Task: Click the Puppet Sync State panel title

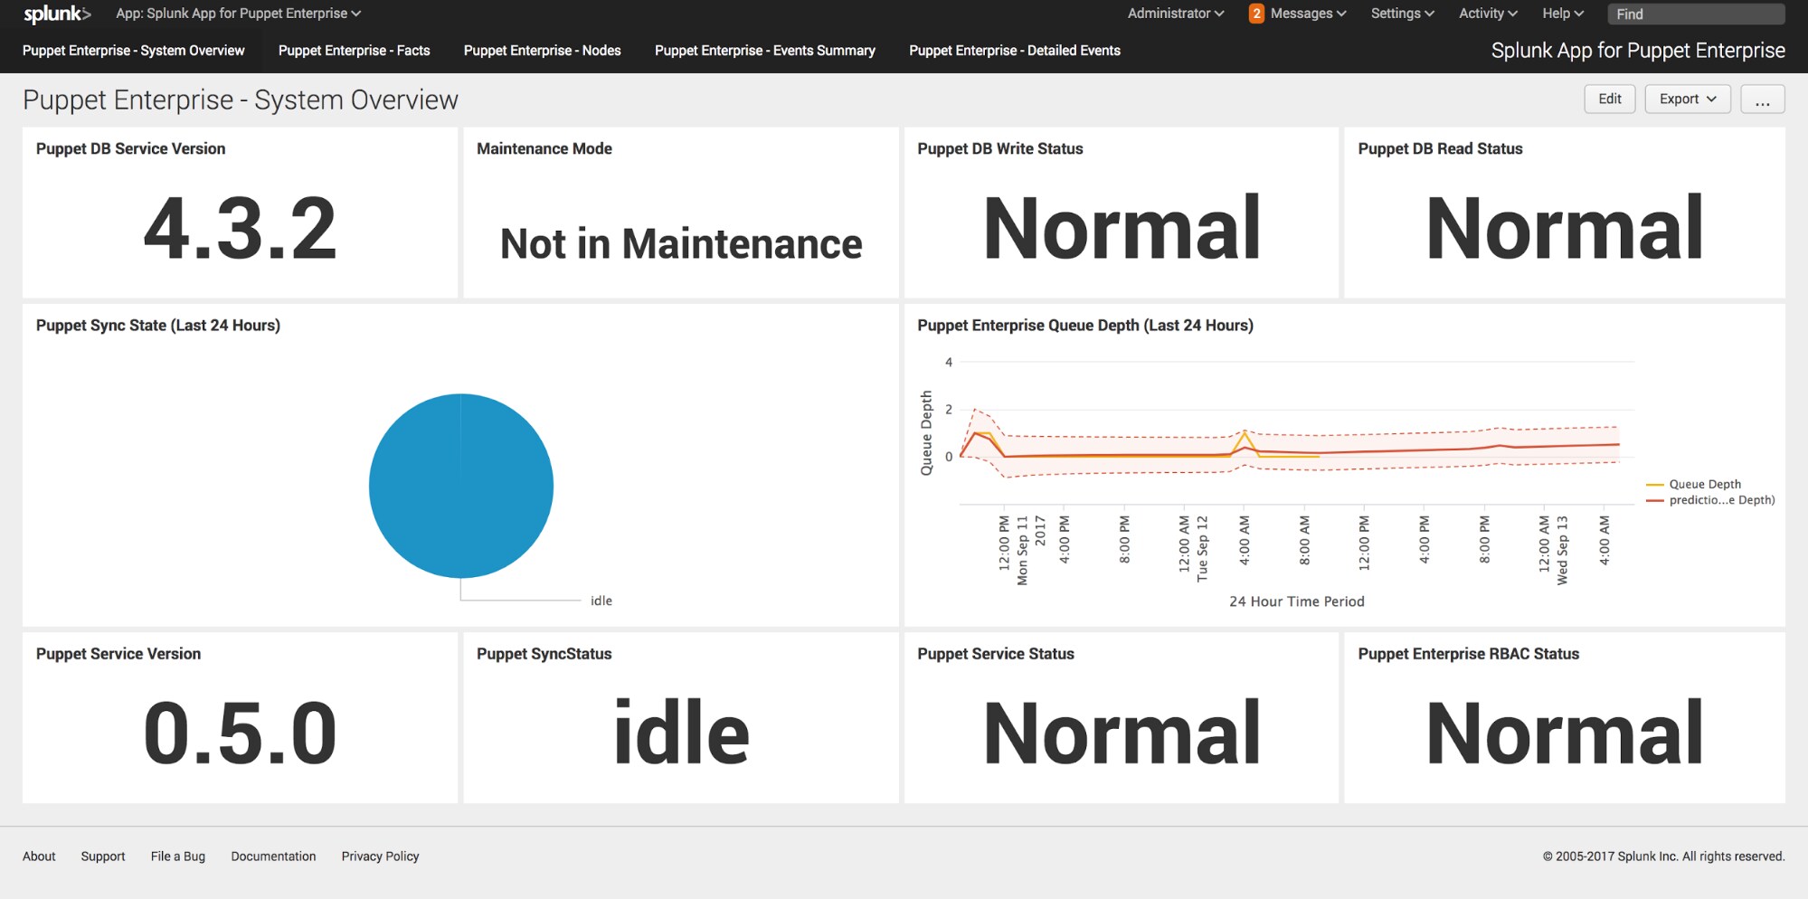Action: (158, 326)
